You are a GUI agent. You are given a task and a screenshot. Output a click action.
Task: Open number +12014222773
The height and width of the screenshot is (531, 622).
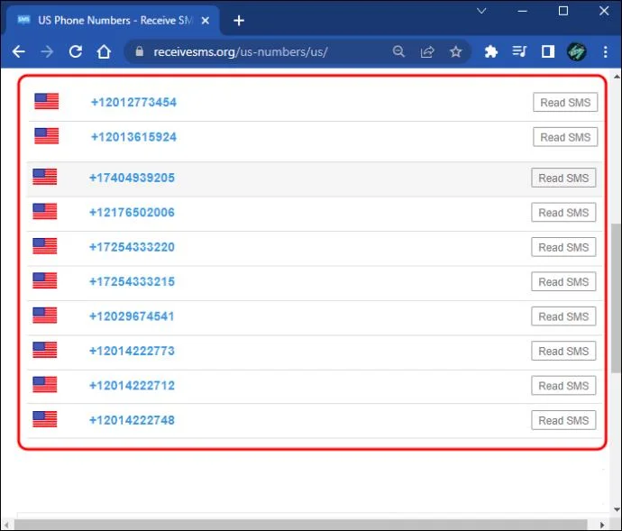132,351
